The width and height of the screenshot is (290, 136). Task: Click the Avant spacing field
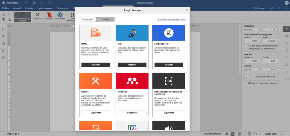coord(252,41)
